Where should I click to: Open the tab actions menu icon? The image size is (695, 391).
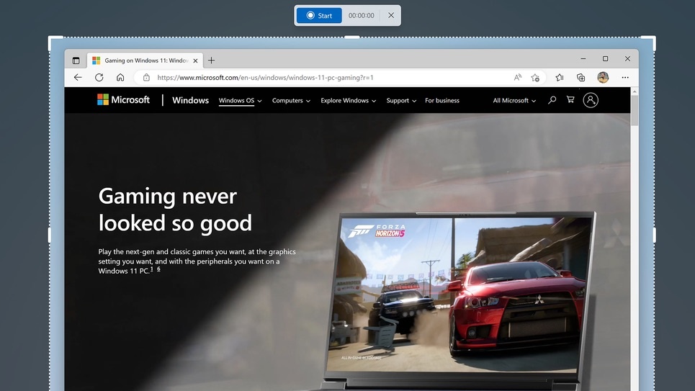(76, 60)
